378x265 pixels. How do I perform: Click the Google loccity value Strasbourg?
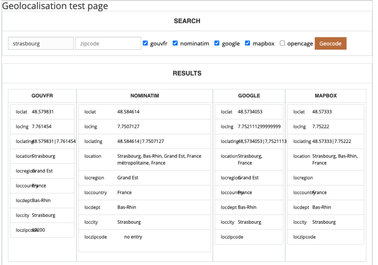(249, 222)
